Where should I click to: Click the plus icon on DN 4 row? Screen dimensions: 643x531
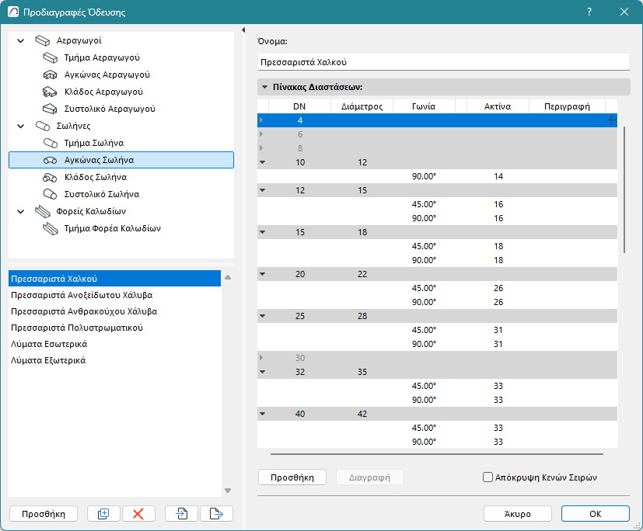(x=611, y=120)
